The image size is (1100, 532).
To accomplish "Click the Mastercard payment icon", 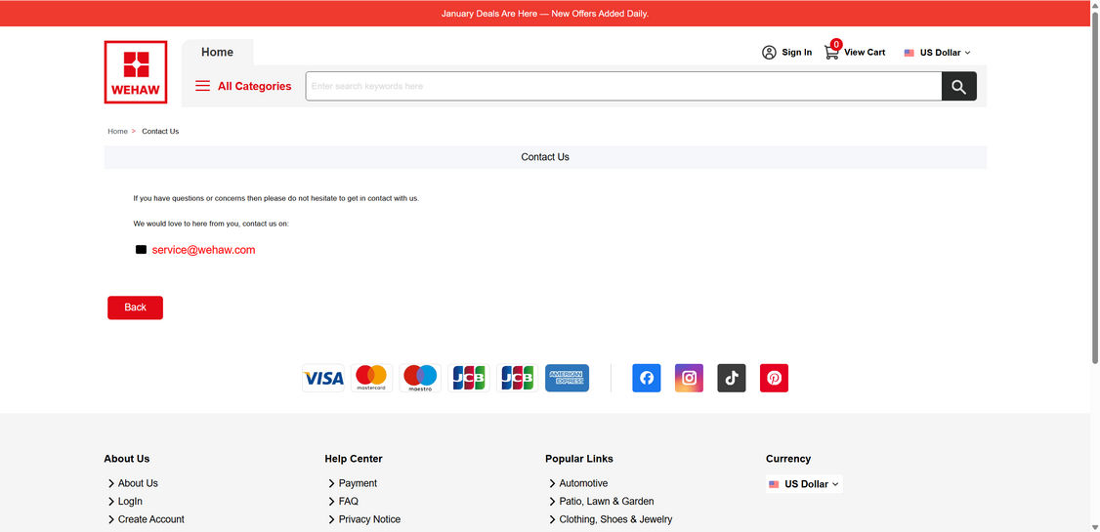I will [x=371, y=379].
